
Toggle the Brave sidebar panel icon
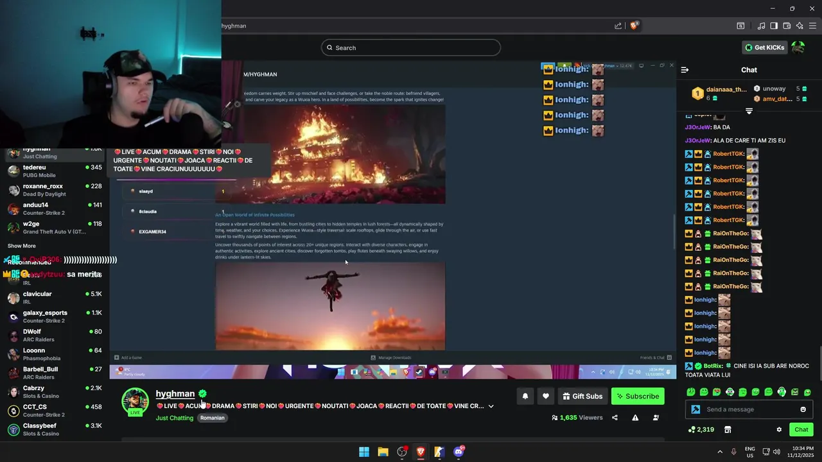point(774,26)
